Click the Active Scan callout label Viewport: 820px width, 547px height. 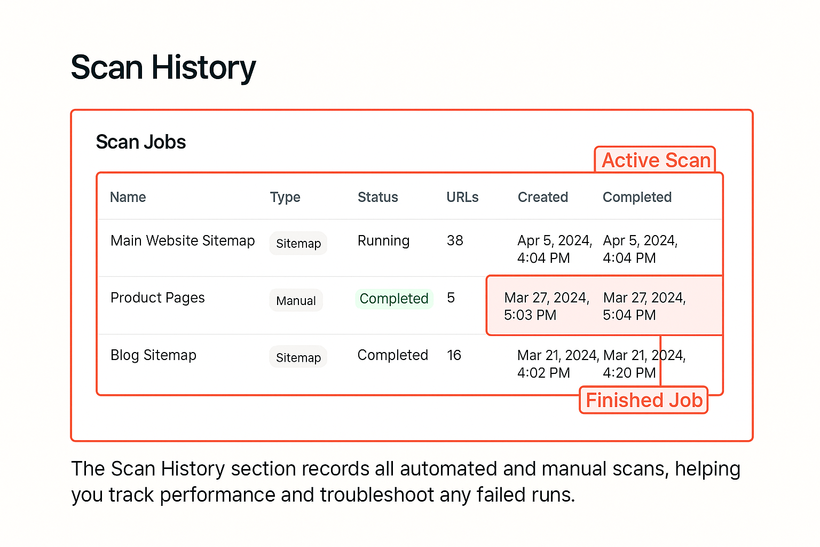[655, 160]
